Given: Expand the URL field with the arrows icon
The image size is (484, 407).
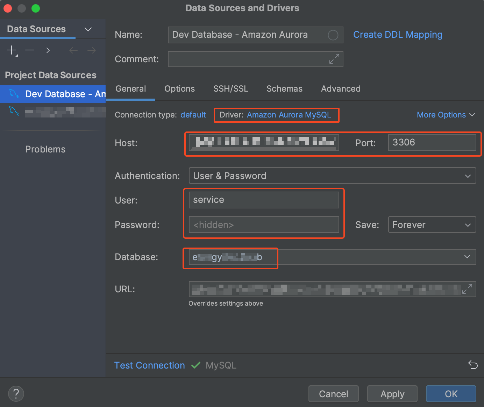Looking at the screenshot, I should [467, 289].
